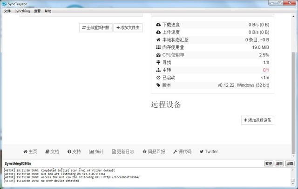The image size is (298, 189).
Task: Click the signpost icon beside 寻找
Action: [x=158, y=62]
